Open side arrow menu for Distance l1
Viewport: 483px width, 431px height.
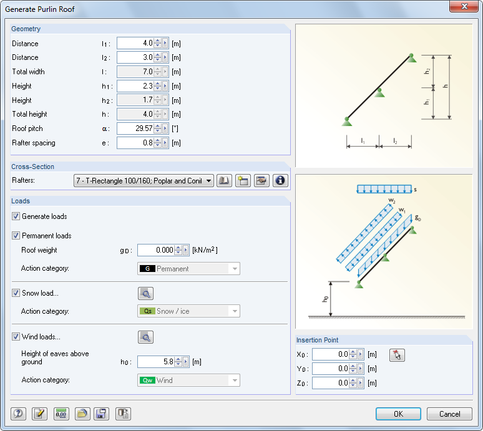point(165,43)
